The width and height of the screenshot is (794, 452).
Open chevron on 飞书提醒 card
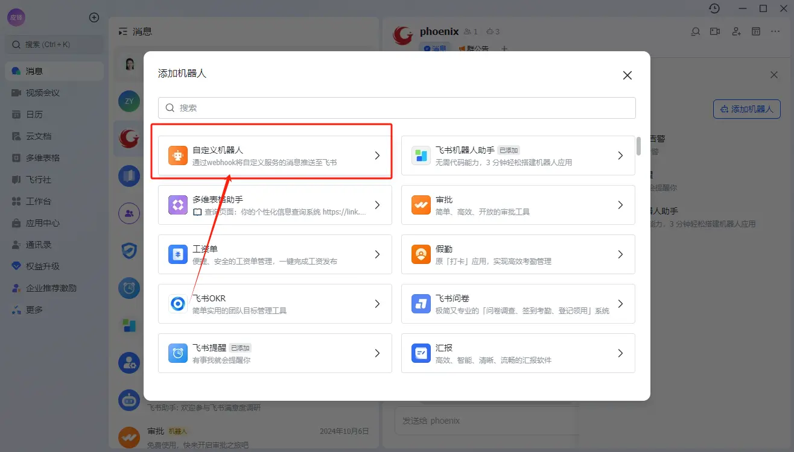[377, 353]
